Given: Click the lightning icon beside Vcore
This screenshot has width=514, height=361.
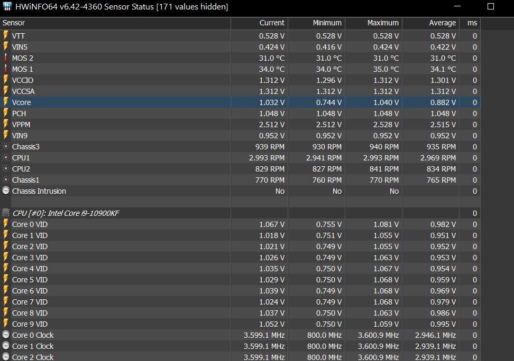Looking at the screenshot, I should coord(6,102).
